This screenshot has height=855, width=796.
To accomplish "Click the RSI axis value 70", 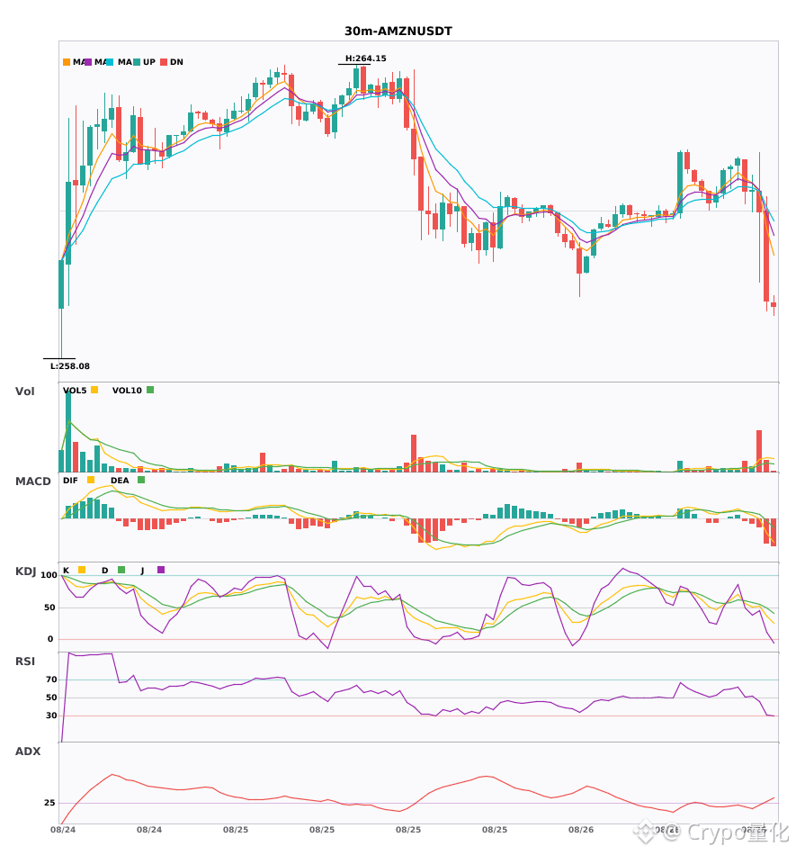I will [51, 679].
